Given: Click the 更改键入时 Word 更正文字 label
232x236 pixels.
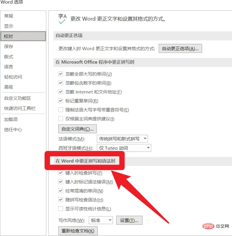Looking at the screenshot, I should coord(107,48).
